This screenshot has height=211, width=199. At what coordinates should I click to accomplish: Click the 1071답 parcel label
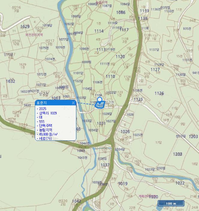click(41, 85)
